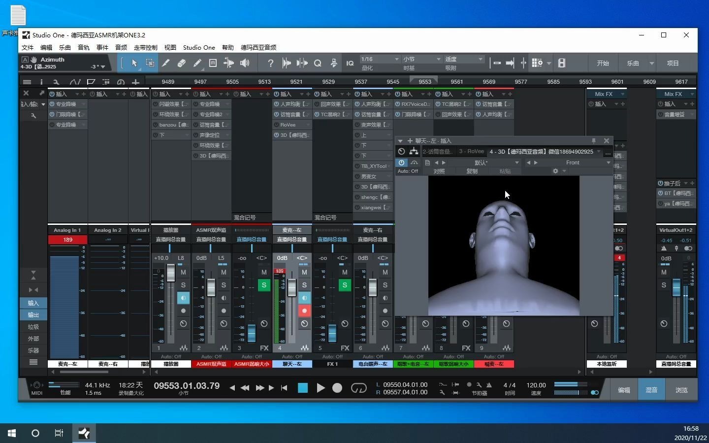Click the Return to Zero button

pos(284,388)
